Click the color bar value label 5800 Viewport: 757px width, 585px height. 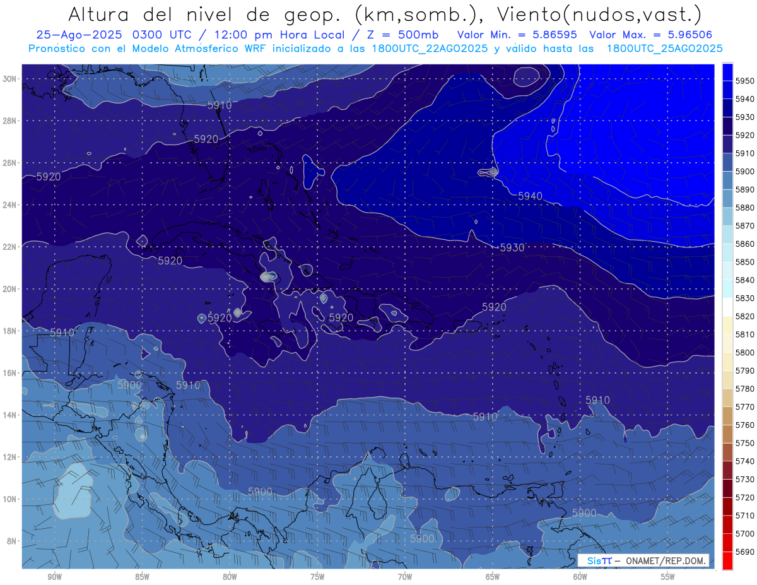coord(746,352)
